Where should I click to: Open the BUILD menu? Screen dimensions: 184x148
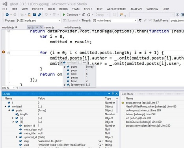pos(51,9)
